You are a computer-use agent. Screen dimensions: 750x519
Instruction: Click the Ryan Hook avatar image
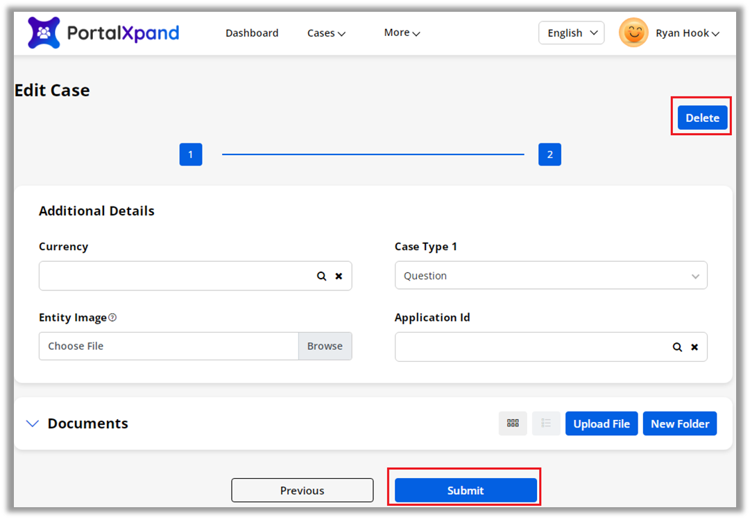[633, 33]
